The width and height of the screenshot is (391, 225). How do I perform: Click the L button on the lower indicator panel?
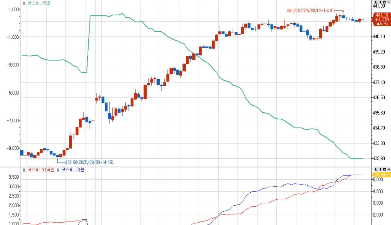[376, 169]
